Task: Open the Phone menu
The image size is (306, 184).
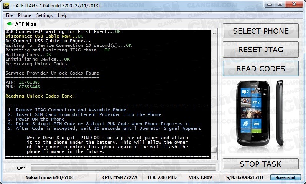Action: click(x=25, y=15)
